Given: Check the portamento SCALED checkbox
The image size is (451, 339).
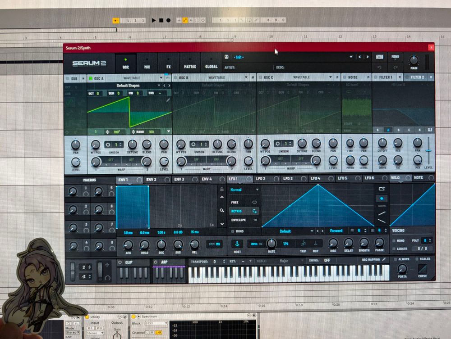Looking at the screenshot, I should (417, 259).
